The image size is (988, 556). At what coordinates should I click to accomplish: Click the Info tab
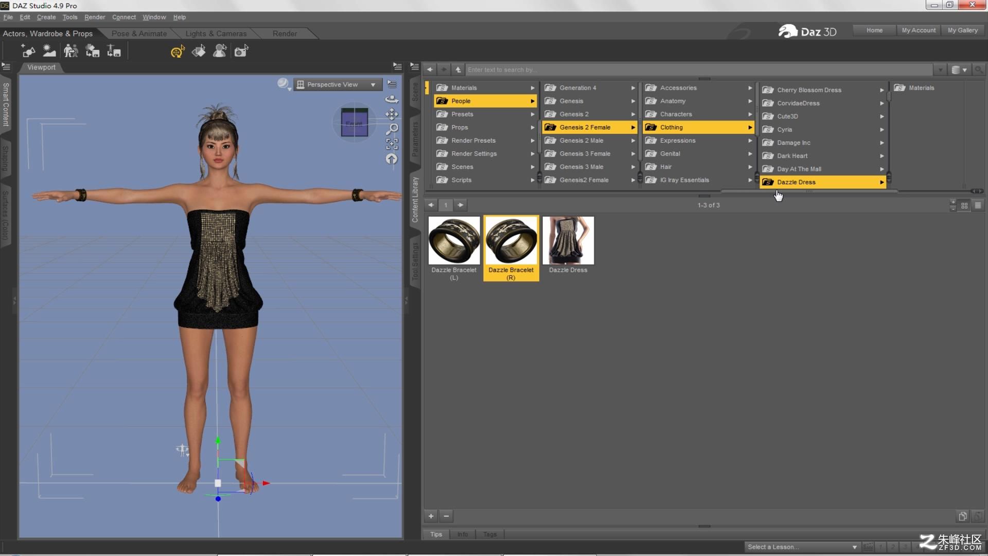coord(463,534)
